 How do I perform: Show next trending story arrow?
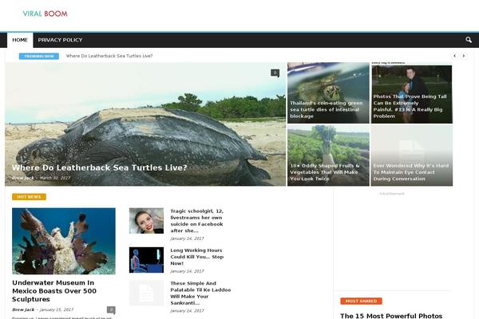click(463, 56)
